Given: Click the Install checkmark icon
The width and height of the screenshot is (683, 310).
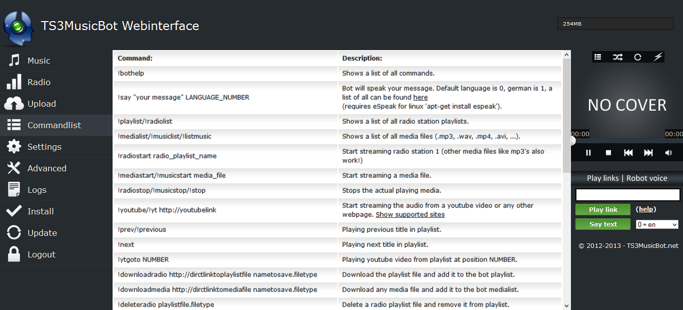Looking at the screenshot, I should coord(14,211).
